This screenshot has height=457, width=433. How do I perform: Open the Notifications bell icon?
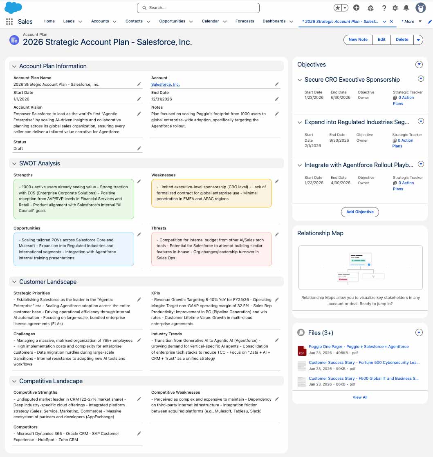(406, 8)
